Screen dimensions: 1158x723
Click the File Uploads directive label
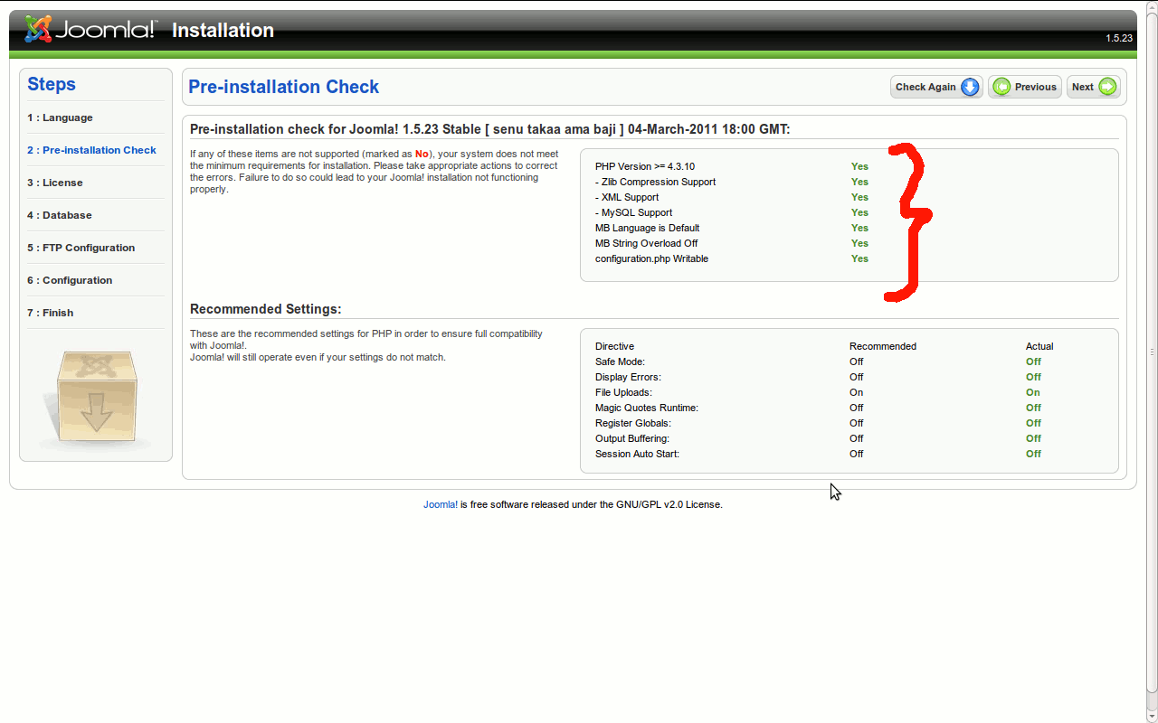(x=623, y=392)
